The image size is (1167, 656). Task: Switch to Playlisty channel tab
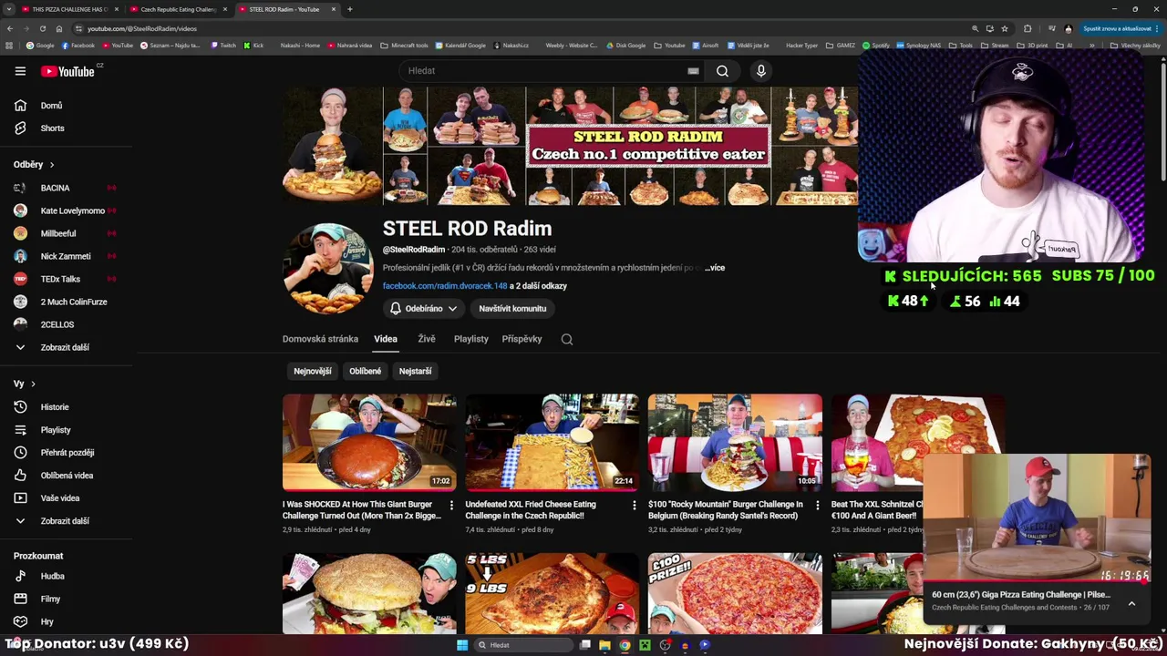471,339
